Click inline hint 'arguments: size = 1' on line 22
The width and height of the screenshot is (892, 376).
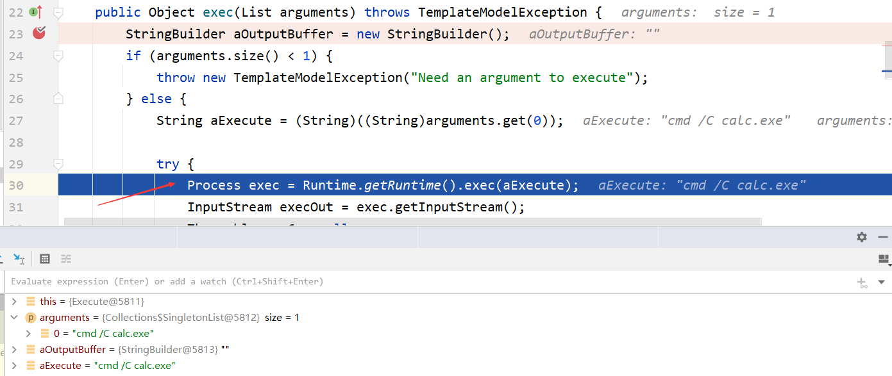point(698,12)
